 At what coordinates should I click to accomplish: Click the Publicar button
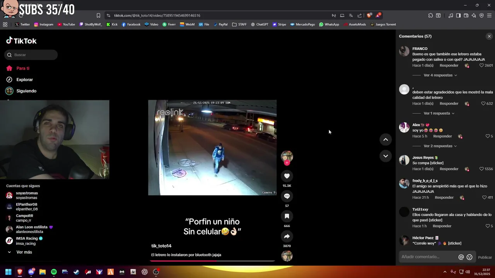pos(485,258)
